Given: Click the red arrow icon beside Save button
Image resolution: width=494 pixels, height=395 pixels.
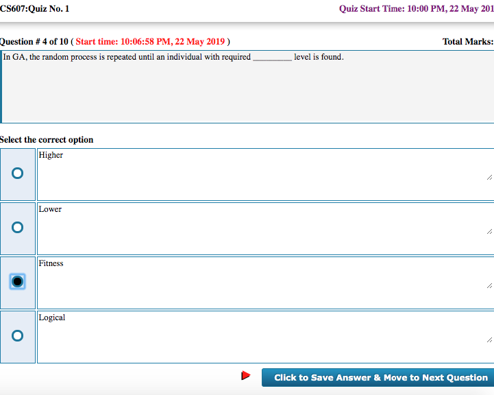Looking at the screenshot, I should (x=246, y=376).
